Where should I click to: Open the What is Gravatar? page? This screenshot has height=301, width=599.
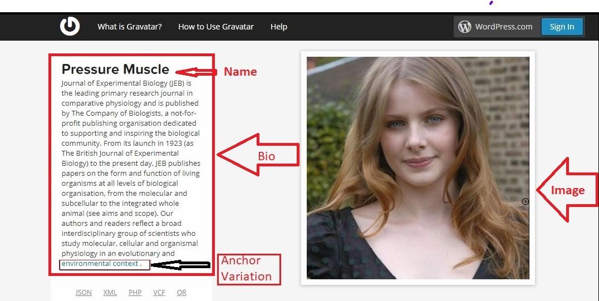click(130, 27)
